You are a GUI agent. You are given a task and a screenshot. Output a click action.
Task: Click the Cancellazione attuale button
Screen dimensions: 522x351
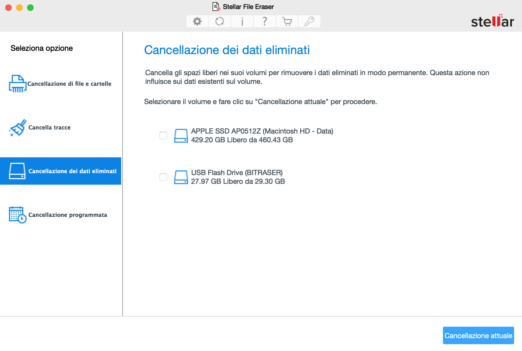pyautogui.click(x=478, y=335)
